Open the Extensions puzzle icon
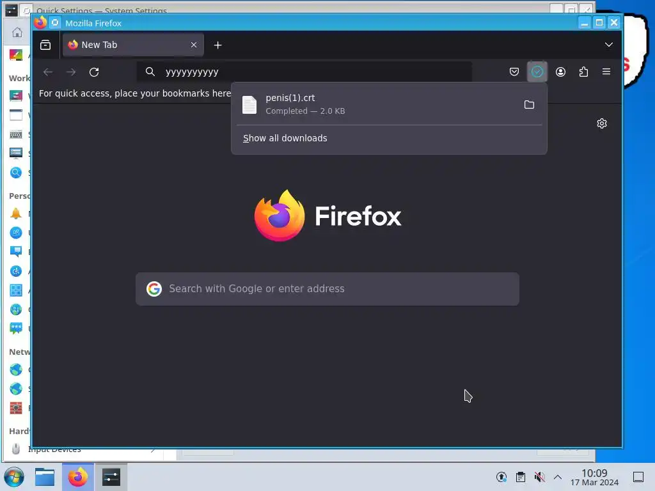 click(583, 72)
